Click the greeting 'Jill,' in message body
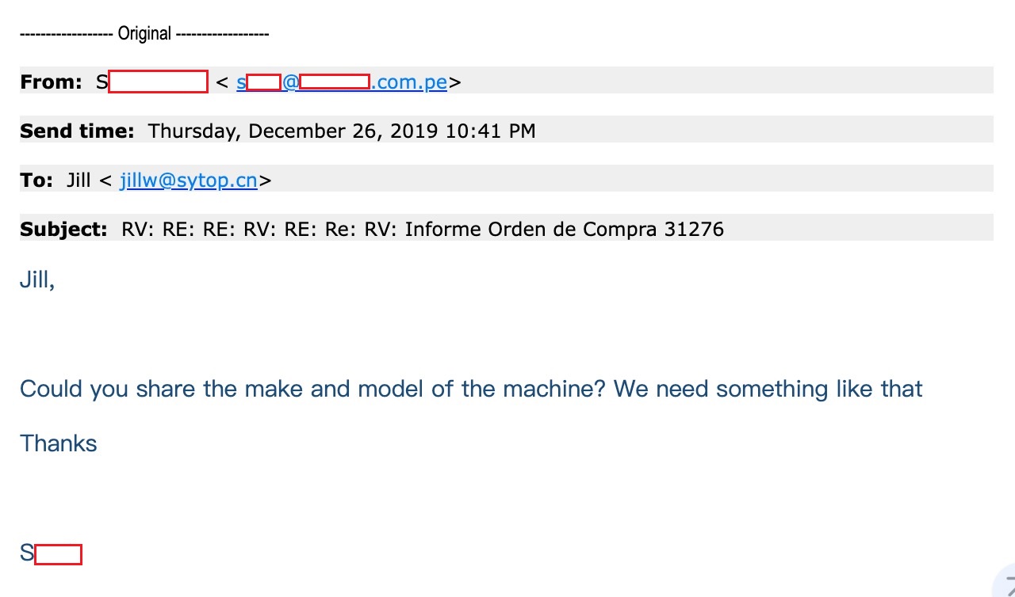1015x597 pixels. click(x=37, y=280)
